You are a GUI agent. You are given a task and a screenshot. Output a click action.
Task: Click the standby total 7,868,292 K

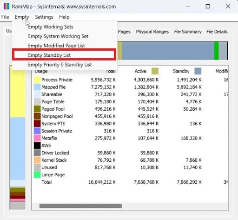[x=189, y=182]
